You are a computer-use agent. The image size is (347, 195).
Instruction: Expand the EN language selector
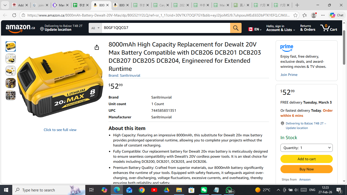click(x=255, y=29)
